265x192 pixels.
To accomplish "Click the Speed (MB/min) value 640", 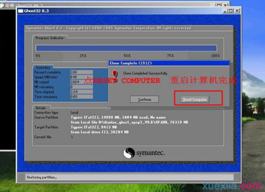I will 82,77.
